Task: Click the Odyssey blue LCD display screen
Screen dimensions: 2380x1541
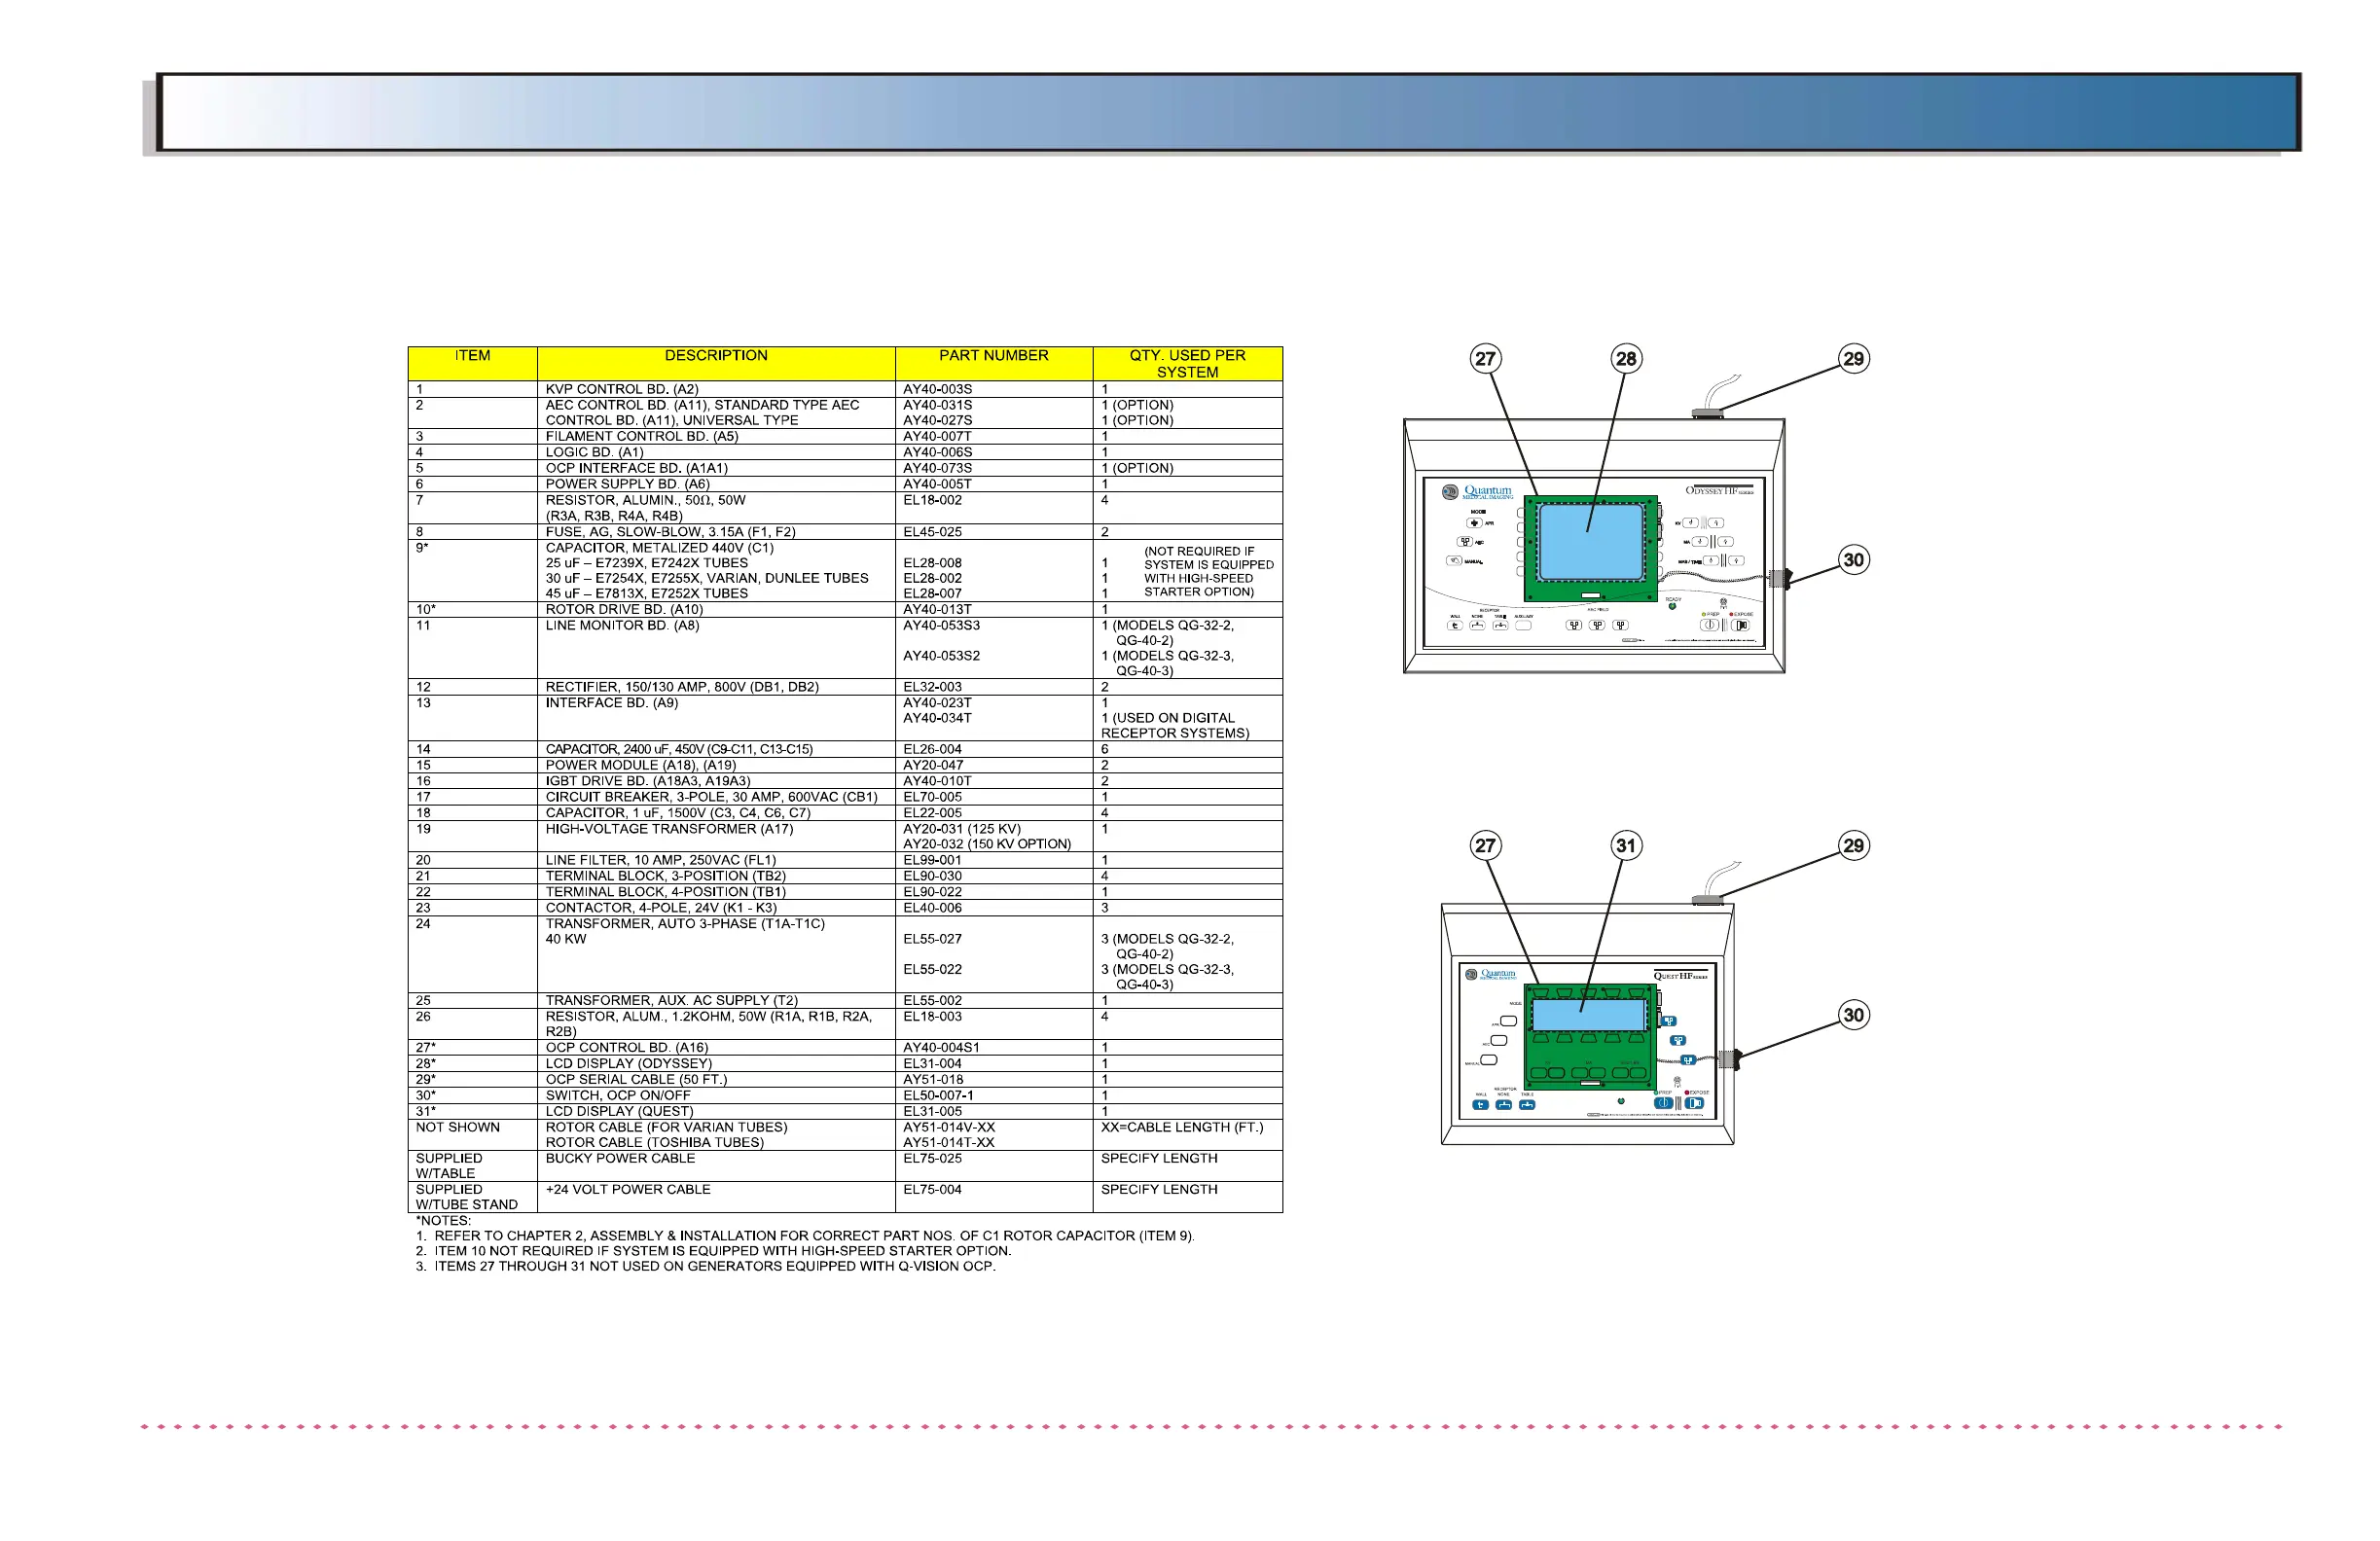Action: tap(1590, 543)
